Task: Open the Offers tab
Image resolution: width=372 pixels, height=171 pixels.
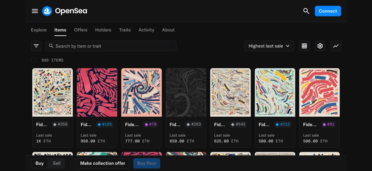Action: (x=81, y=30)
